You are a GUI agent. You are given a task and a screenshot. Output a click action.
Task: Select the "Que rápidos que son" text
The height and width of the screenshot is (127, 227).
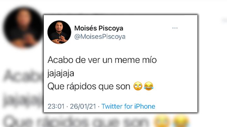pyautogui.click(x=89, y=87)
